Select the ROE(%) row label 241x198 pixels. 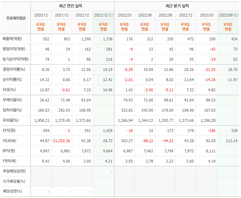(x=9, y=90)
